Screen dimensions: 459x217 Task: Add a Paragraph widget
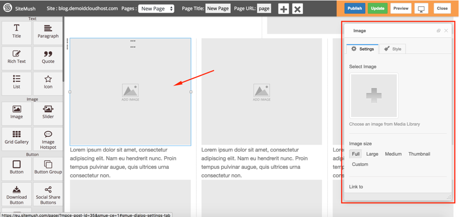pyautogui.click(x=48, y=33)
